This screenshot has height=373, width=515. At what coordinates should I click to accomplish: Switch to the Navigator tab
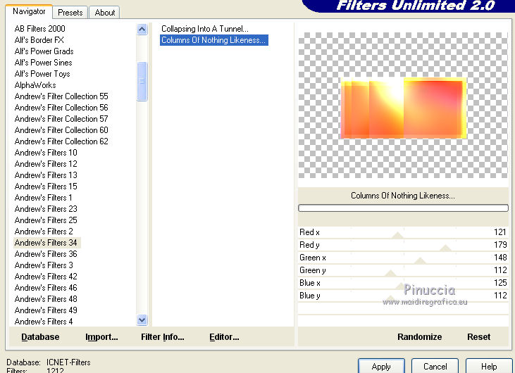click(29, 11)
